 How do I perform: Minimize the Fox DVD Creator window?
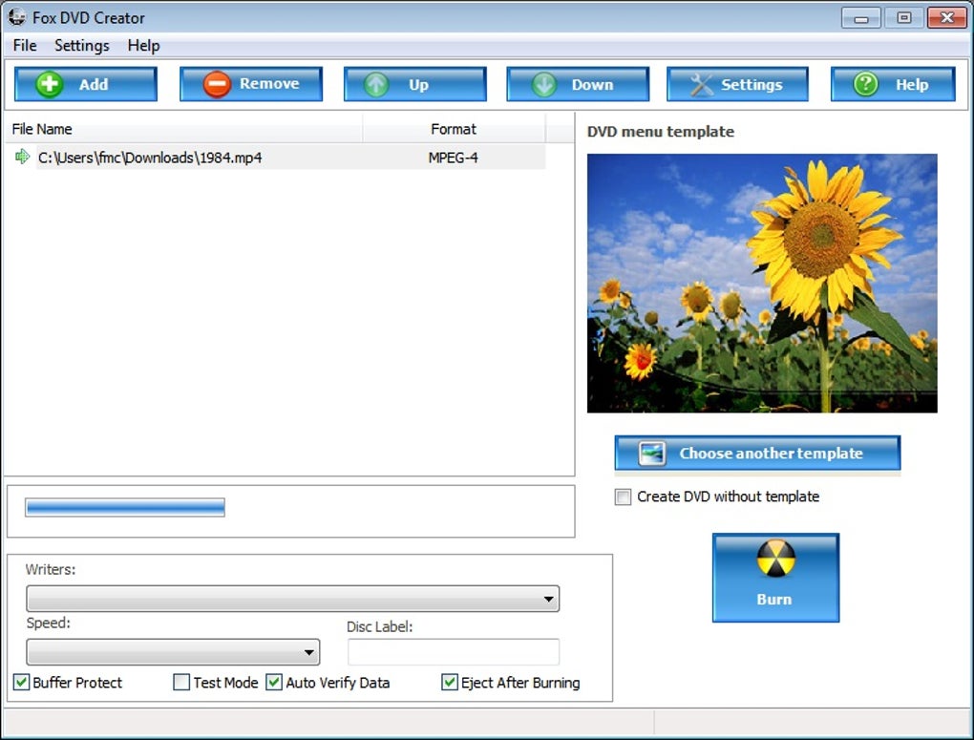pyautogui.click(x=861, y=18)
